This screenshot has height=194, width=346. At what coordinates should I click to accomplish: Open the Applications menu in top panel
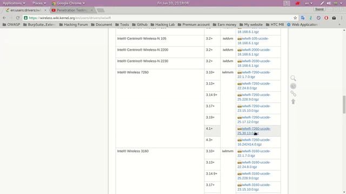(14, 3)
